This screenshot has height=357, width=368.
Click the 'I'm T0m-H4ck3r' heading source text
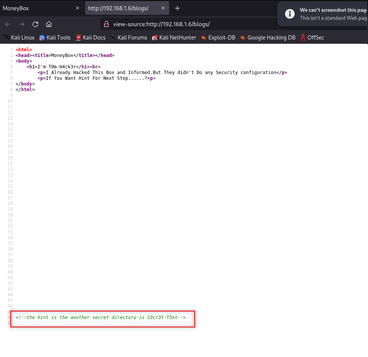tap(57, 67)
